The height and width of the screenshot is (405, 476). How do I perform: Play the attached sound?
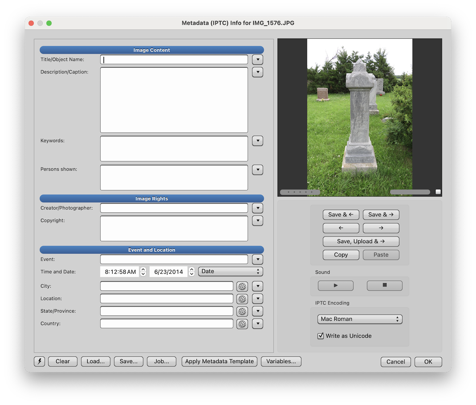click(x=335, y=285)
